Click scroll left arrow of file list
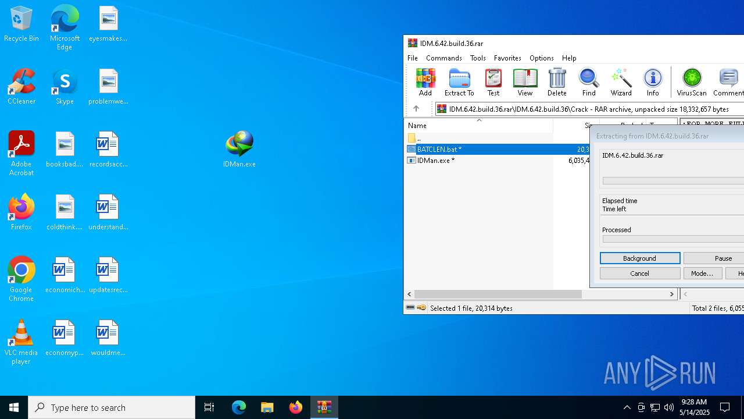The height and width of the screenshot is (419, 744). 409,294
